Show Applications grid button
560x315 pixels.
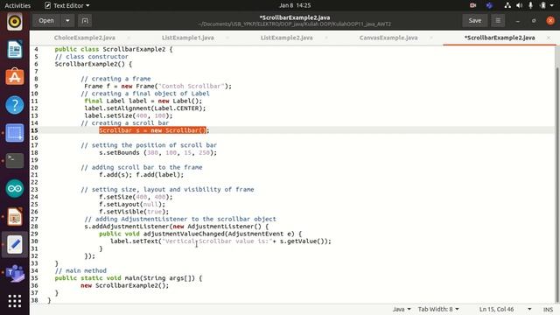(x=15, y=301)
